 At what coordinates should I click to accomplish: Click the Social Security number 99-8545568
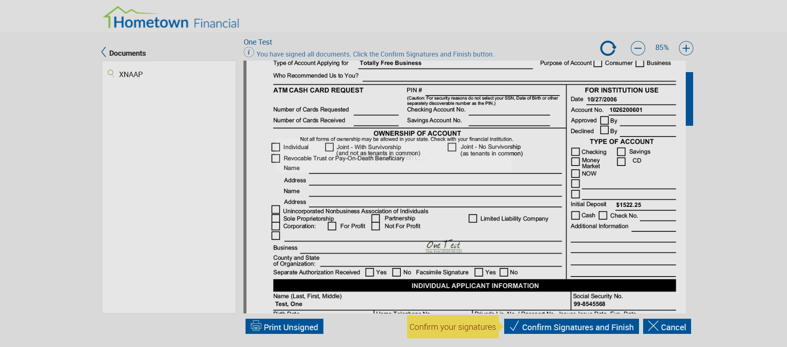(x=589, y=304)
